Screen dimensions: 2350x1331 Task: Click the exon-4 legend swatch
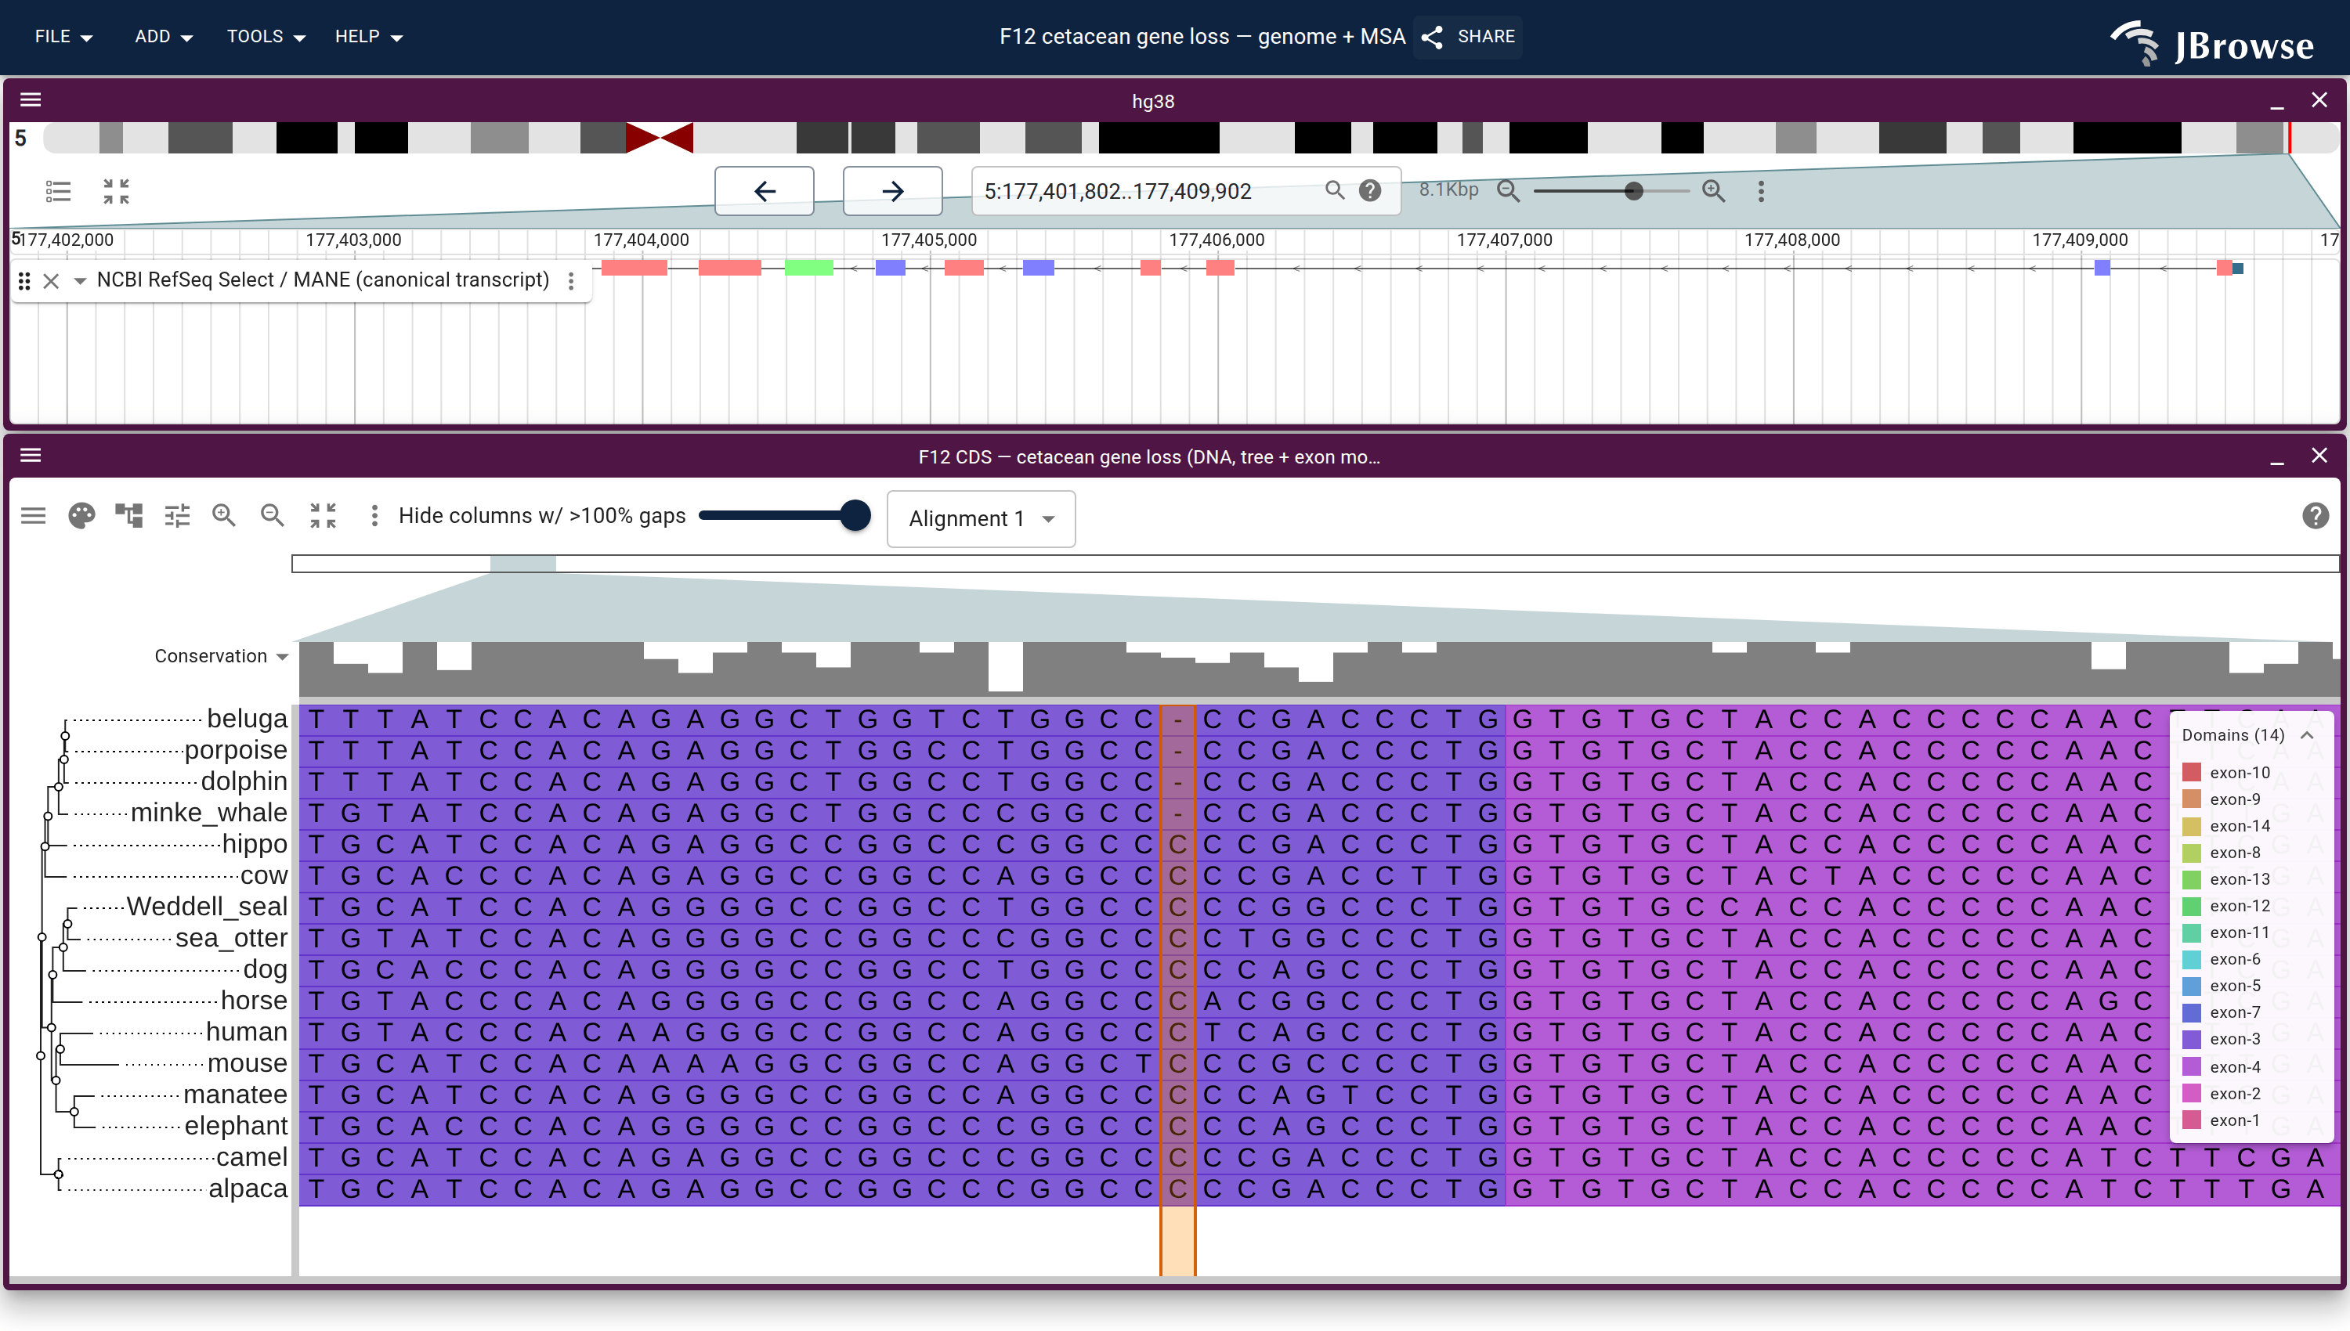(2192, 1066)
